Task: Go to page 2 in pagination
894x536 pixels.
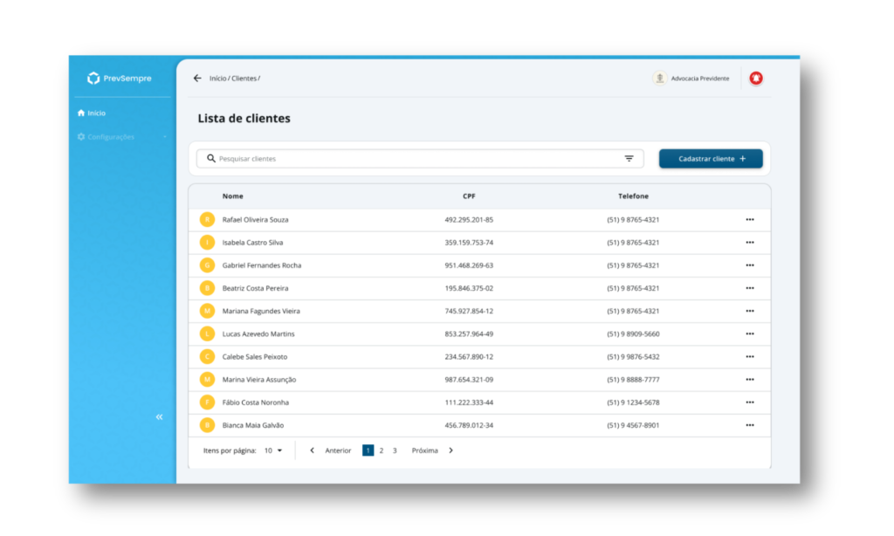Action: pos(382,450)
